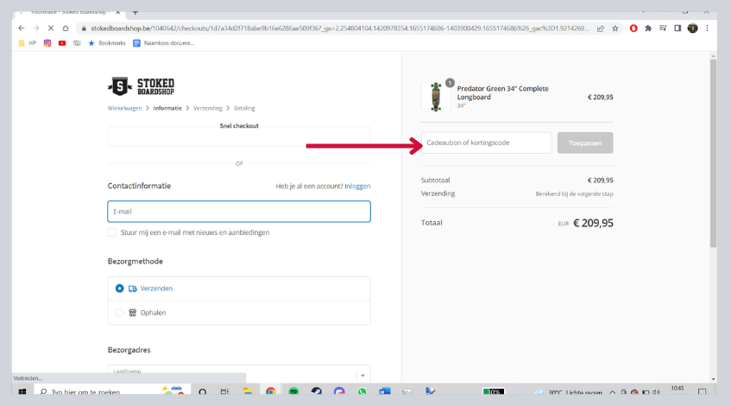Open the Chrome three-dot menu
Image resolution: width=731 pixels, height=406 pixels.
click(707, 28)
